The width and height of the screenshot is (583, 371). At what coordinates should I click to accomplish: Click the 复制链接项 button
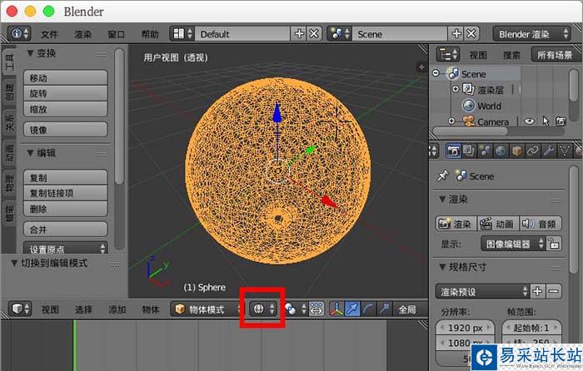66,193
